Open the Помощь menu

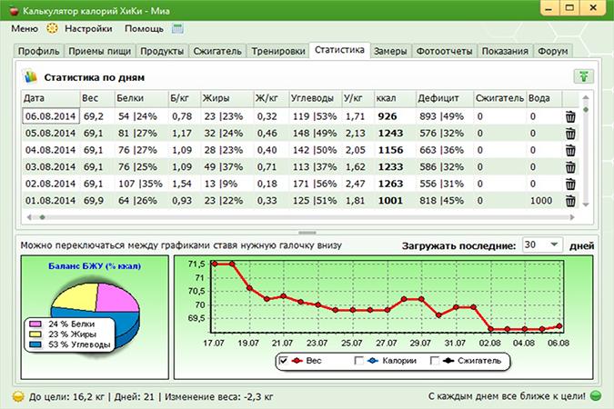point(144,29)
